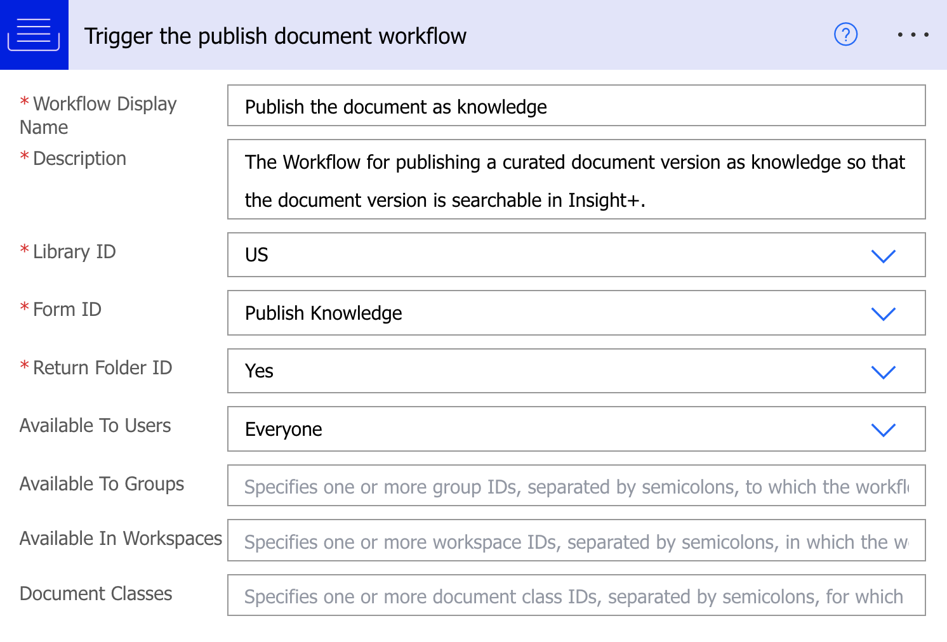Click the Available To Users label
The image size is (947, 642).
[95, 426]
